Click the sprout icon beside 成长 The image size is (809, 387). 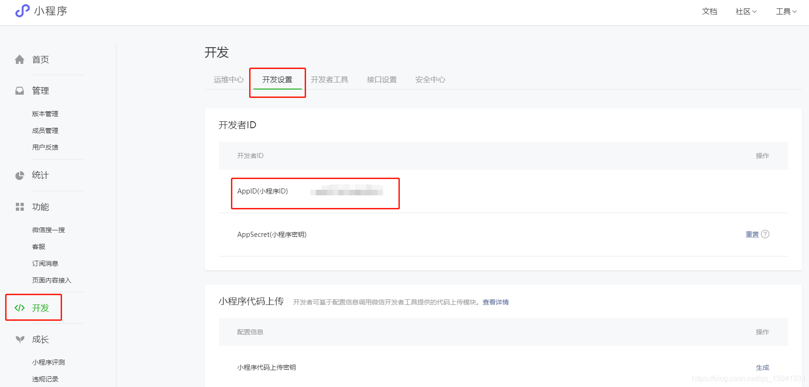[x=20, y=339]
